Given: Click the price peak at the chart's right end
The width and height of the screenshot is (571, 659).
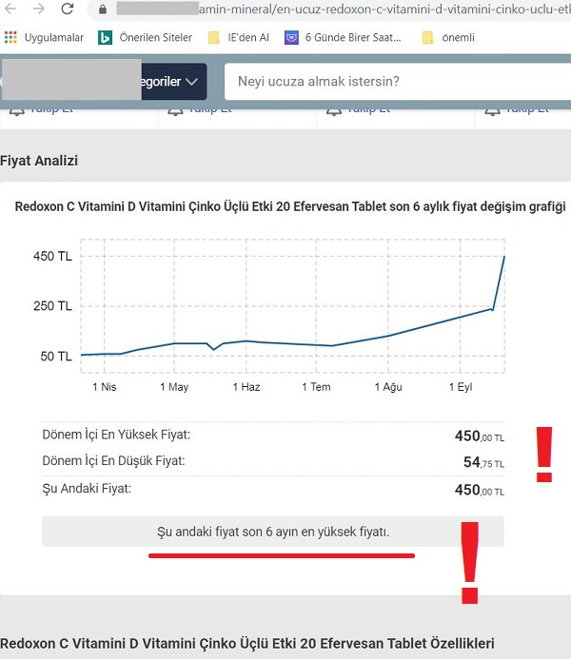Looking at the screenshot, I should click(503, 257).
